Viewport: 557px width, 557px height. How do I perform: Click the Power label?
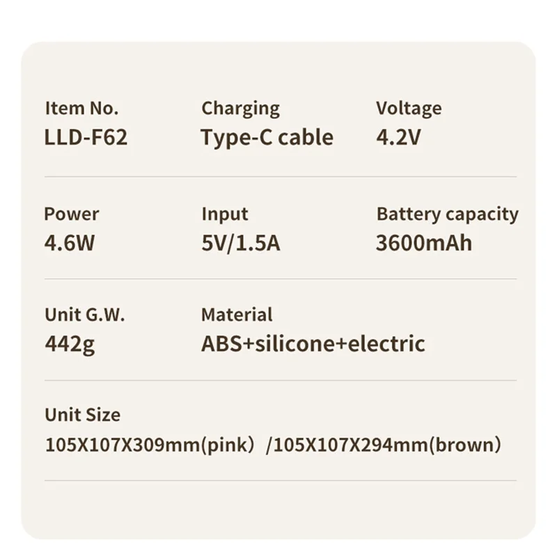(72, 214)
